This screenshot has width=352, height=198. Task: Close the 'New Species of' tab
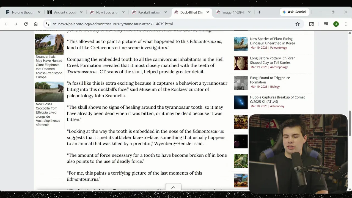click(x=123, y=12)
